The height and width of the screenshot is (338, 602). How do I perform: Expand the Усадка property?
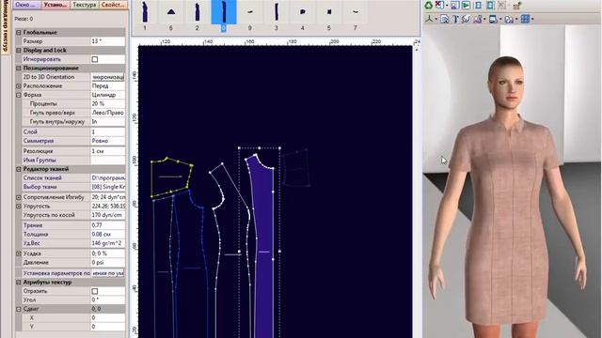coord(19,253)
